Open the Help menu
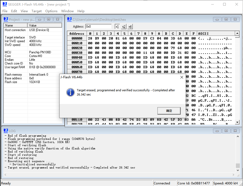243x186 pixels. 81,11
